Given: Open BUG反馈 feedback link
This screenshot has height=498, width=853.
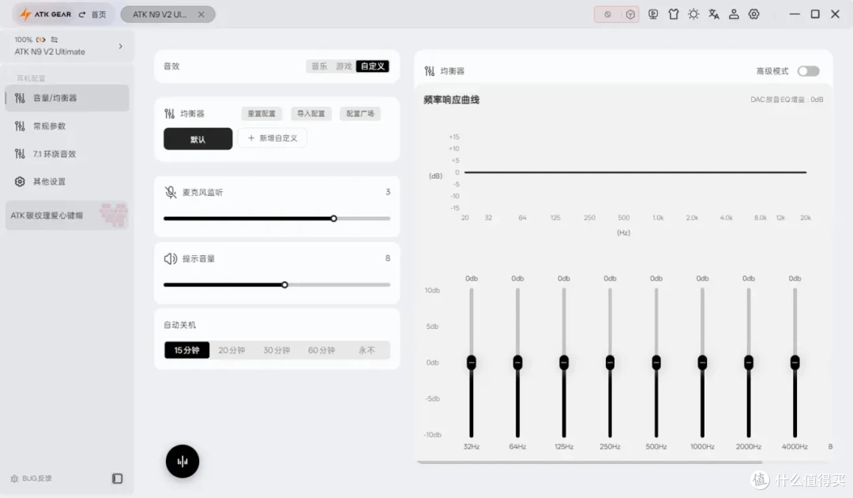Looking at the screenshot, I should 31,478.
